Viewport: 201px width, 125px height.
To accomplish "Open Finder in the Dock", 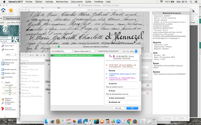I will pyautogui.click(x=47, y=121).
